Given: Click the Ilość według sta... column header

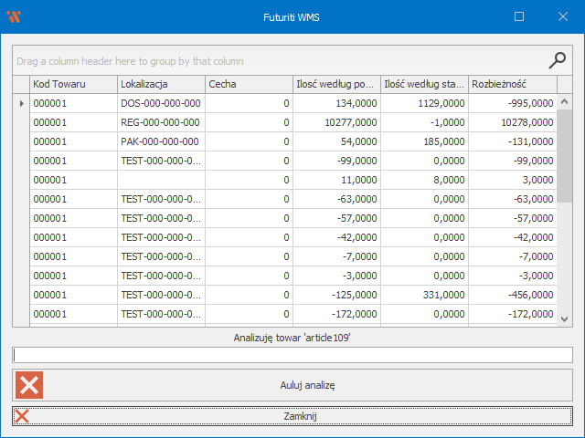Looking at the screenshot, I should pos(423,84).
